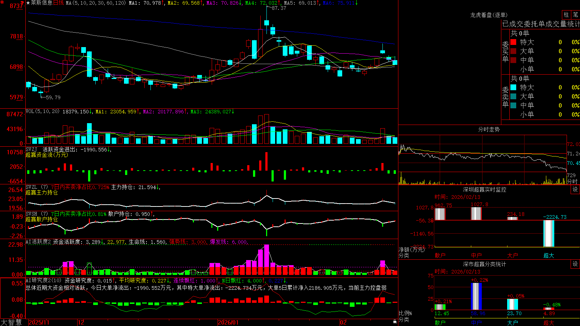Click the SVZJ indicator name
Screen dimensions: 580x326
(x=32, y=149)
